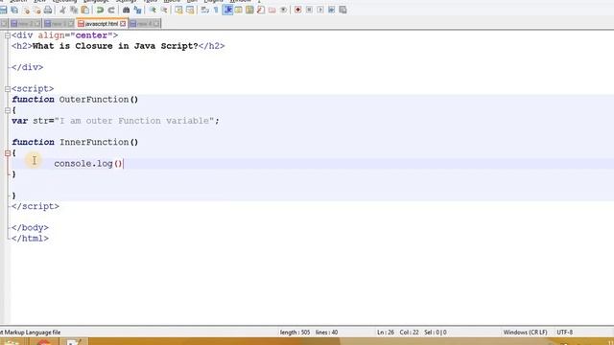
Task: Redo the edit via toolbar arrow
Action: click(111, 10)
